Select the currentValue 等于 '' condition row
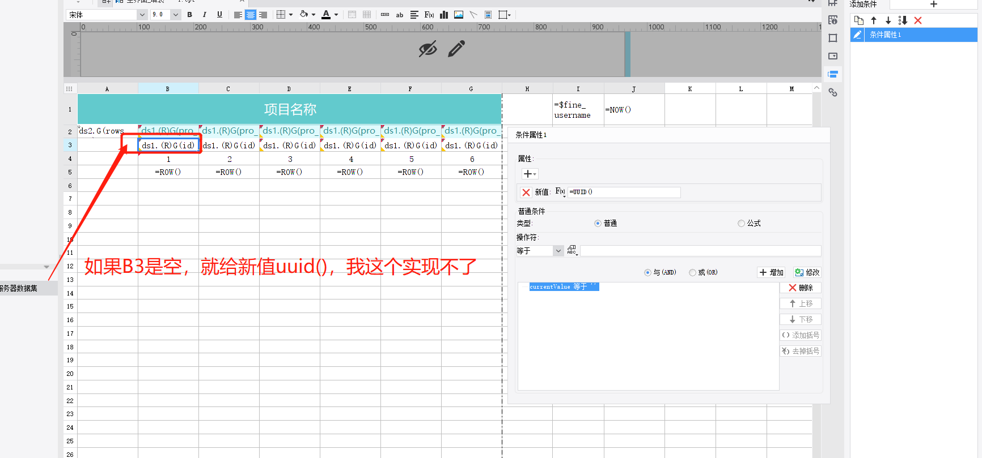Viewport: 982px width, 458px height. coord(564,287)
